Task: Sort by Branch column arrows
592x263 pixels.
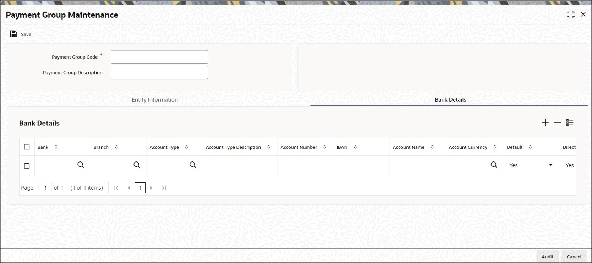Action: (116, 147)
